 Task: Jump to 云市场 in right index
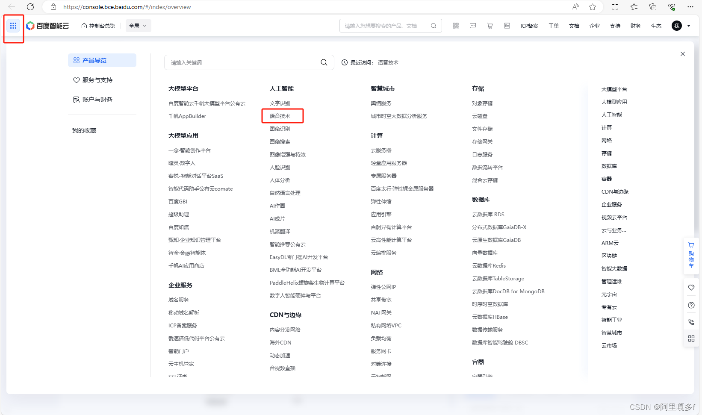[609, 345]
